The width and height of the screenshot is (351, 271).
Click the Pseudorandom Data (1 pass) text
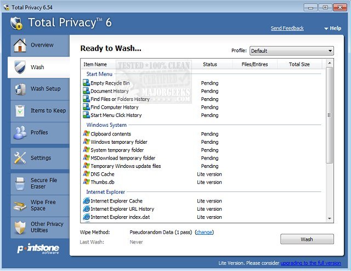161,232
